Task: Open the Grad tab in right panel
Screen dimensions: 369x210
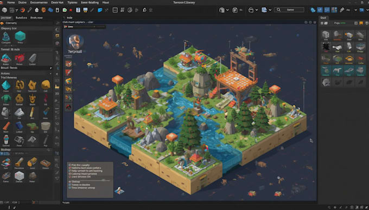Action: pyautogui.click(x=323, y=18)
